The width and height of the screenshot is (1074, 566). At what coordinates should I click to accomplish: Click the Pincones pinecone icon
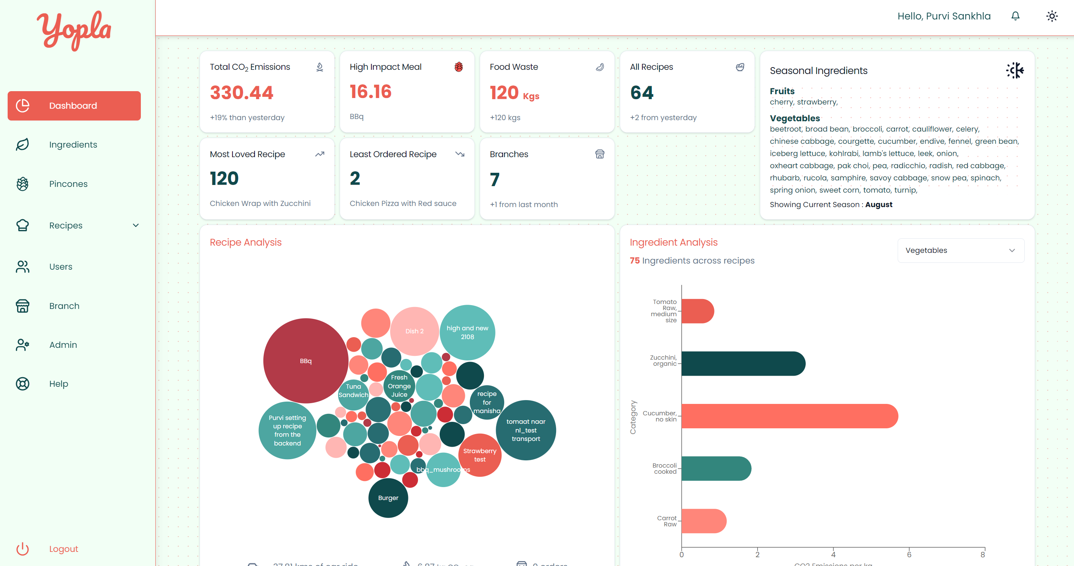coord(23,183)
